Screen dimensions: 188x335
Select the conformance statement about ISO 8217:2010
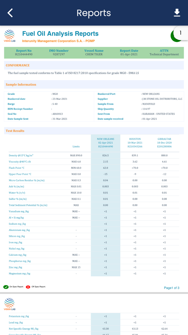(74, 73)
